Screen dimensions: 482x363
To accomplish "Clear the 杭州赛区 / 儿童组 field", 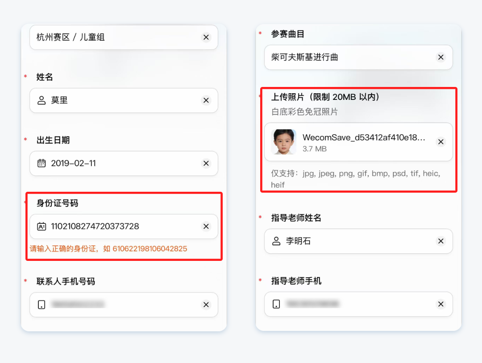I will tap(206, 37).
